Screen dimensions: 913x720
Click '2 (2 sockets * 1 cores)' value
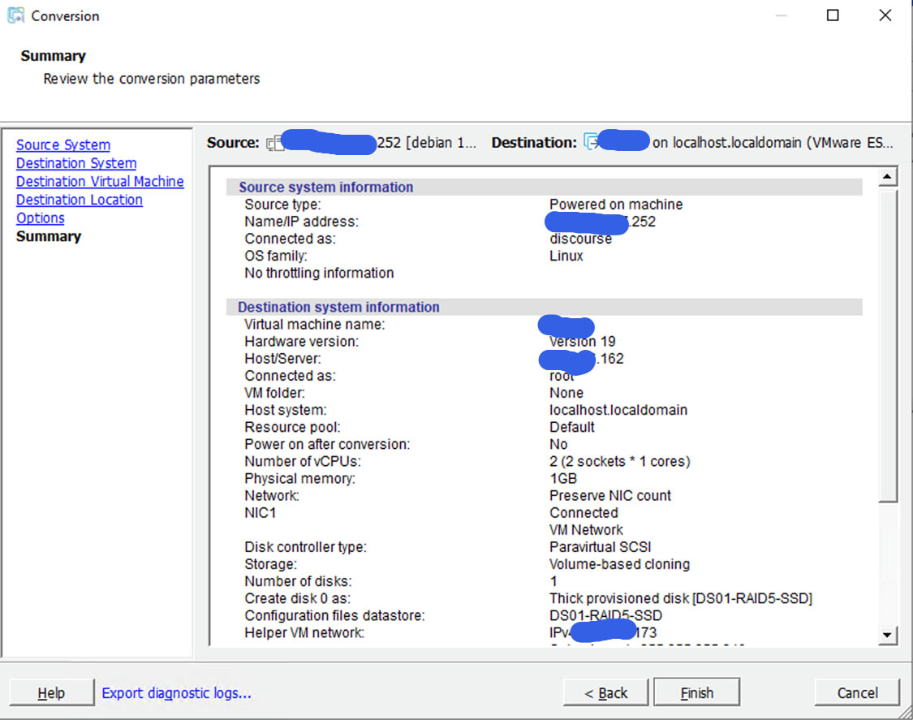tap(619, 461)
